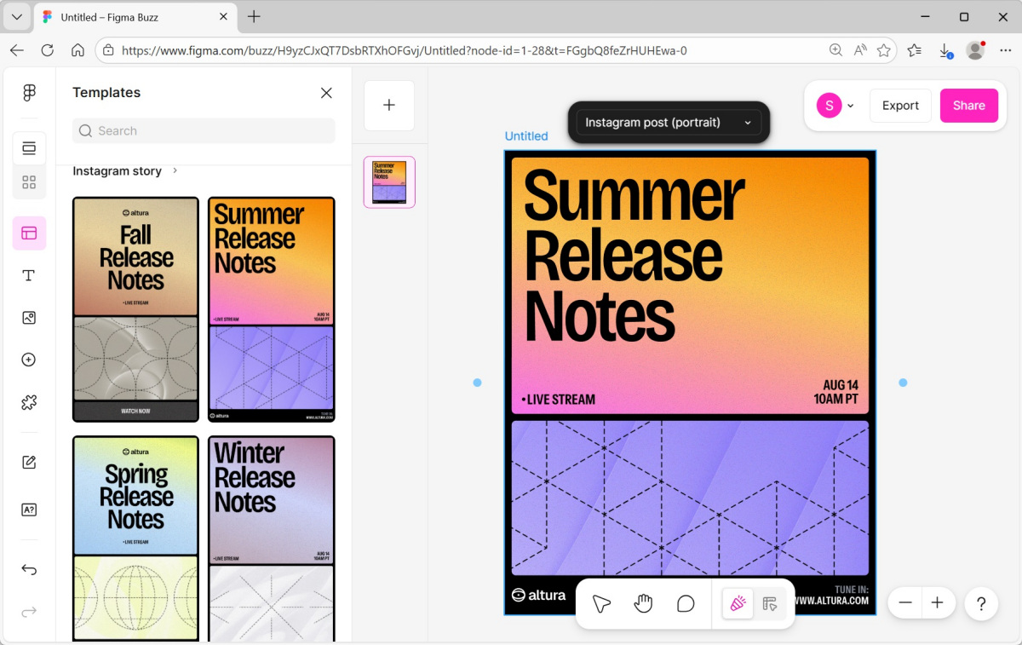Select the Comment tool in bottom toolbar
The width and height of the screenshot is (1022, 645).
[x=686, y=604]
